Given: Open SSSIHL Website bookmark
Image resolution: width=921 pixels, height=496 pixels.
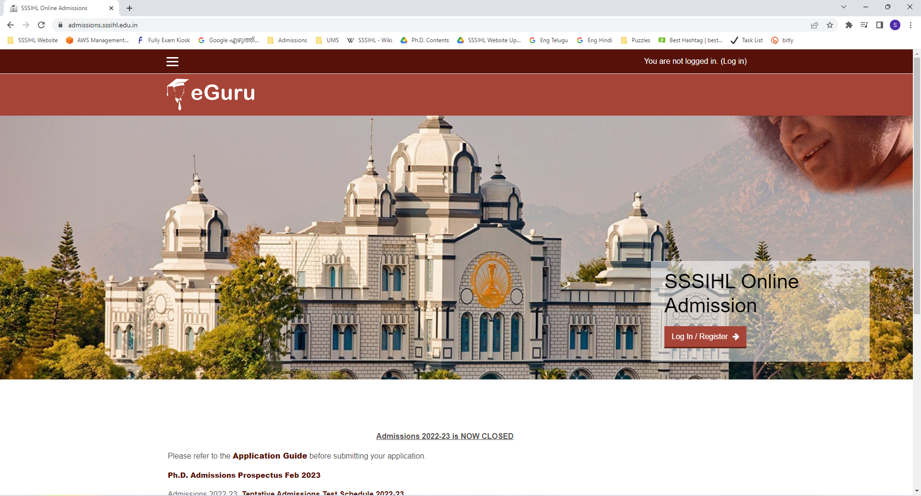Looking at the screenshot, I should tap(33, 40).
